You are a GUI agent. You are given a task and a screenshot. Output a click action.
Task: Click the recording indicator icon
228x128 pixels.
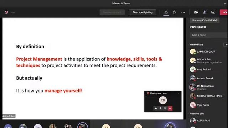[x=6, y=12]
